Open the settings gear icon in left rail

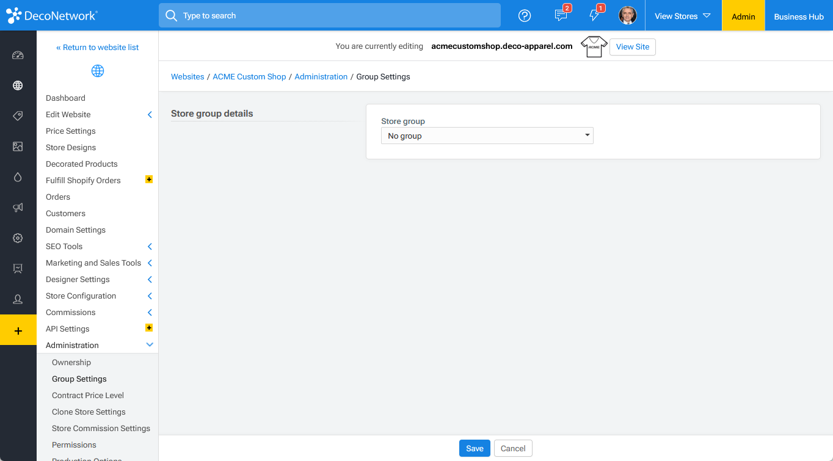pyautogui.click(x=18, y=238)
